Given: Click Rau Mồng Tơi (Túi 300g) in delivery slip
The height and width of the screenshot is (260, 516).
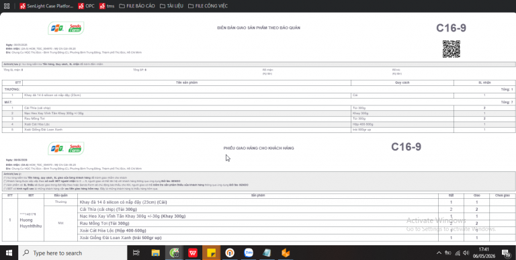Looking at the screenshot, I should point(104,224).
